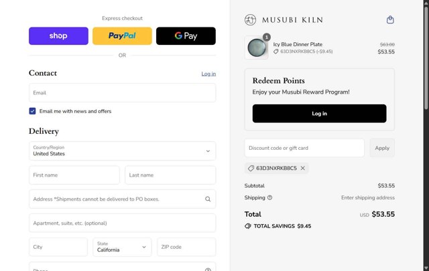Click the Last name field

[x=170, y=175]
